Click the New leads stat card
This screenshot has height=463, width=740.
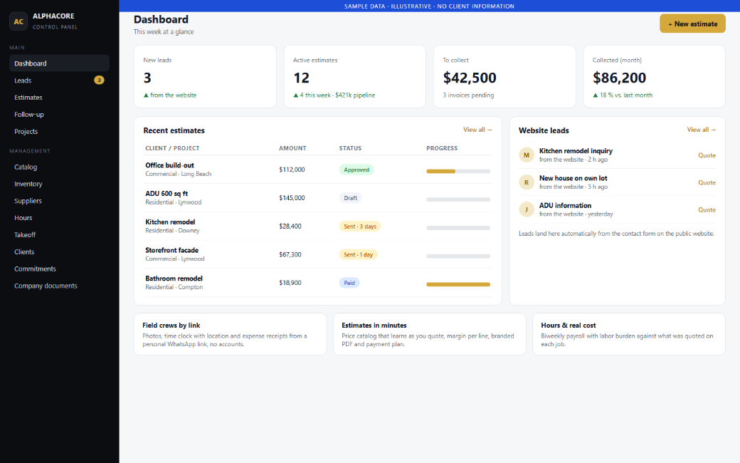[x=205, y=76]
